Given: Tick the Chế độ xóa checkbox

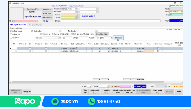Looking at the screenshot, I should pos(11,34).
